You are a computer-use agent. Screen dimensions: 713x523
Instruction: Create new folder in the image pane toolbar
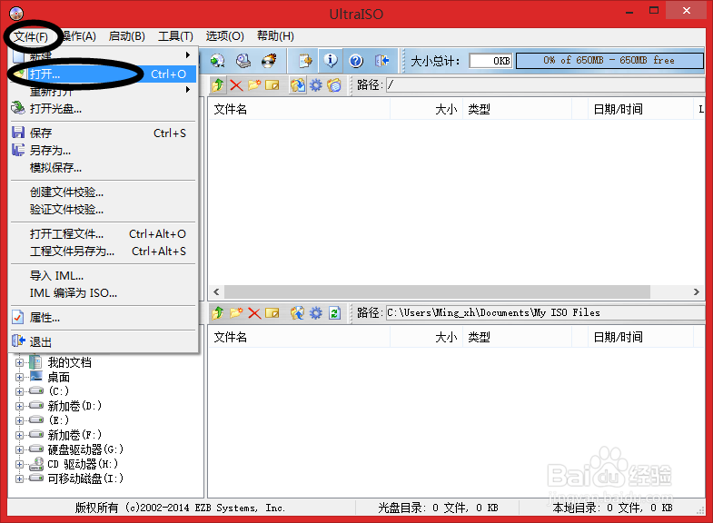coord(254,85)
